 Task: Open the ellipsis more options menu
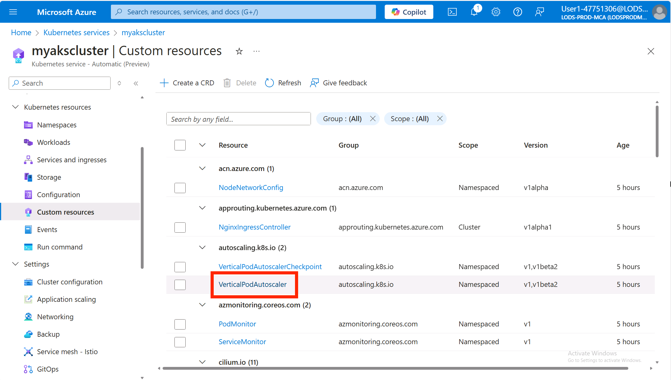point(256,51)
